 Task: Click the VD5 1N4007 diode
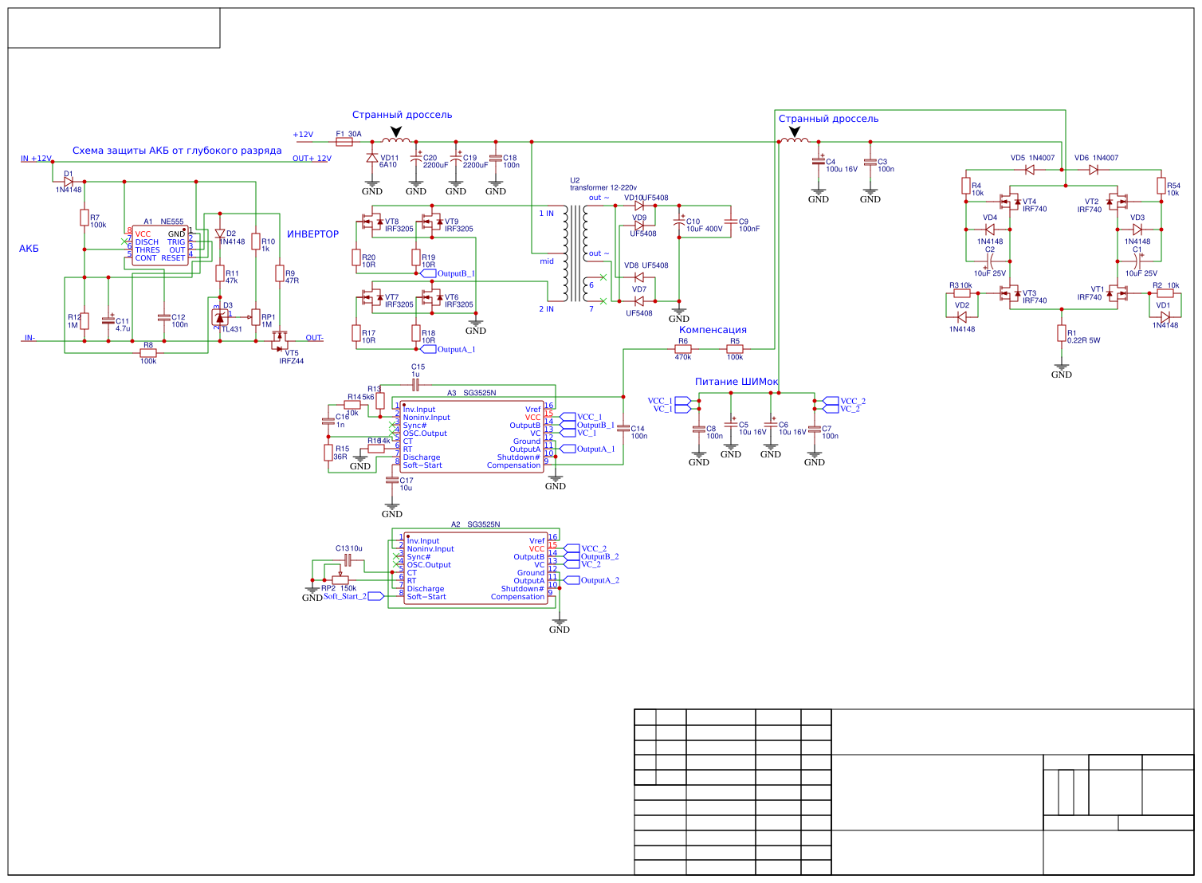[1030, 170]
